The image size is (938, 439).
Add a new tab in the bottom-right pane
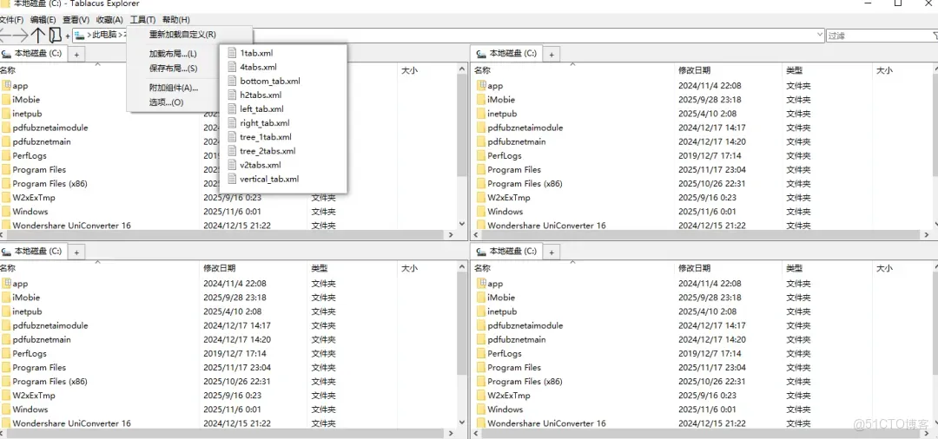pos(552,252)
